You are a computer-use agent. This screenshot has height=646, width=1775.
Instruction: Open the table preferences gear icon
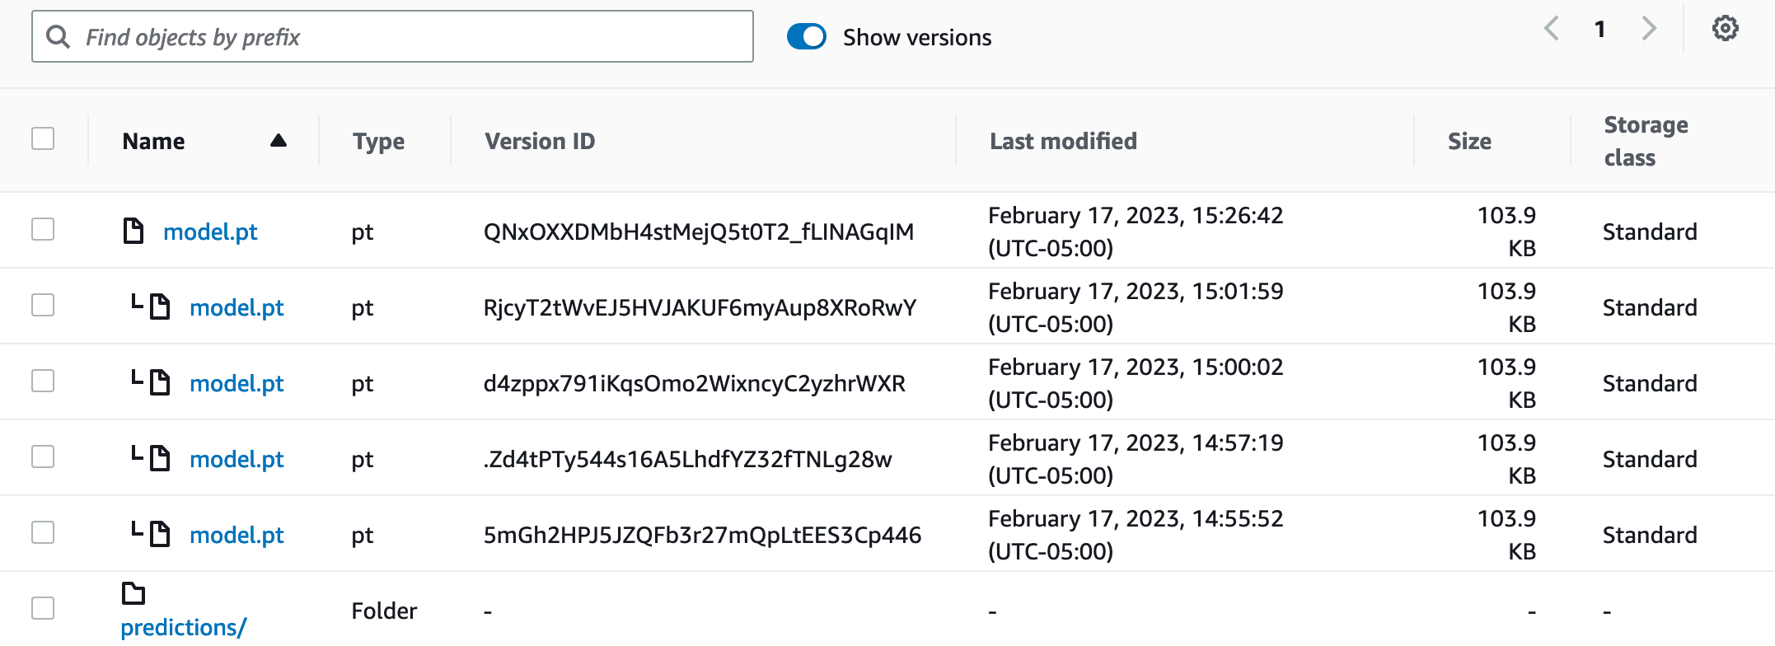pos(1725,29)
